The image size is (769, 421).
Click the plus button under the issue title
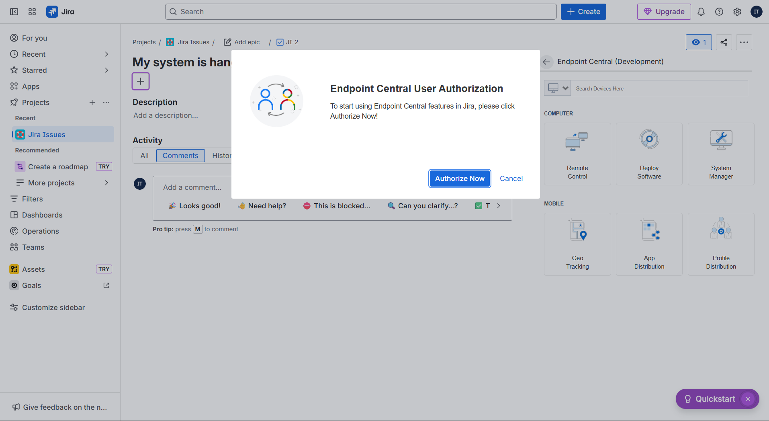point(141,81)
